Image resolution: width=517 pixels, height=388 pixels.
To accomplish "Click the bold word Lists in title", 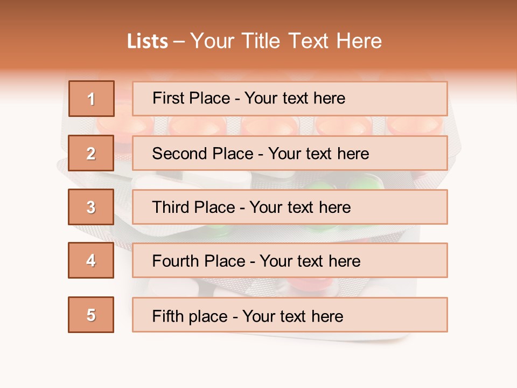I will click(148, 41).
